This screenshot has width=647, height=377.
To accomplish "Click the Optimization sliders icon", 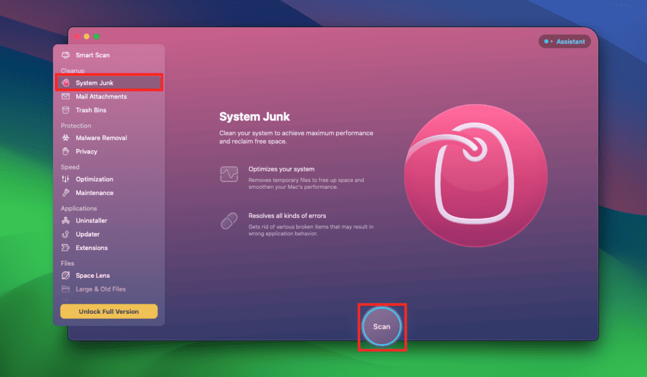I will pos(66,179).
